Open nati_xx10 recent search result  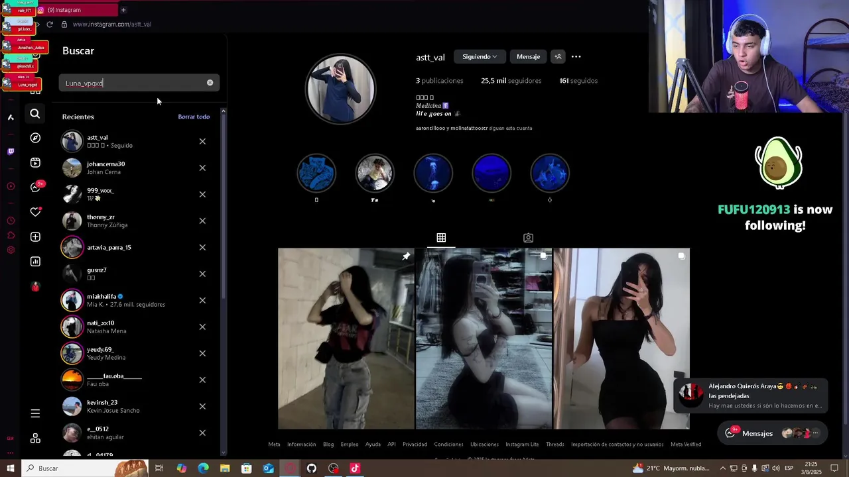[136, 327]
